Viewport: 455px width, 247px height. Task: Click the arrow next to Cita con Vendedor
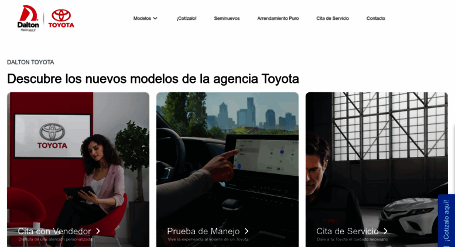pyautogui.click(x=98, y=231)
